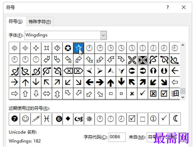
Task: Pick the four-pointed star symbol
Action: click(x=36, y=48)
